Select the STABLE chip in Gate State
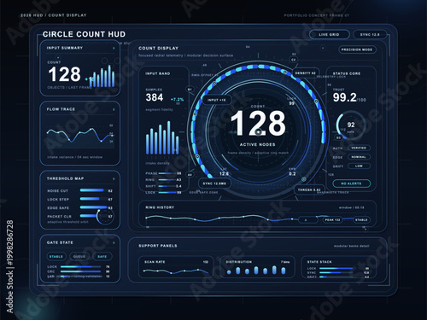Screen dimensions: 427x320 (x=56, y=257)
